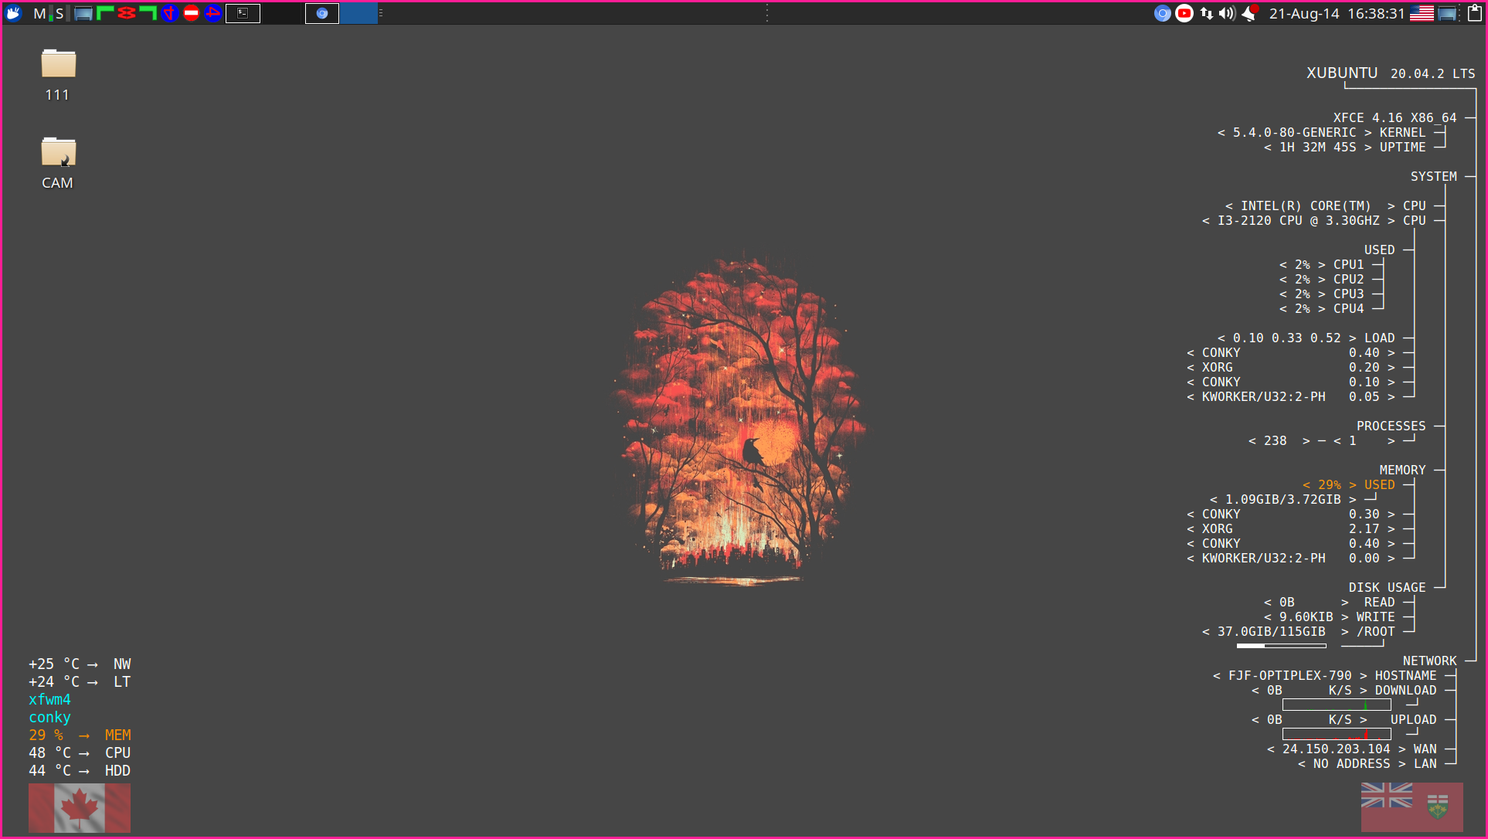Click blue circle icon left of no-entry sign
This screenshot has width=1488, height=839.
[x=170, y=13]
